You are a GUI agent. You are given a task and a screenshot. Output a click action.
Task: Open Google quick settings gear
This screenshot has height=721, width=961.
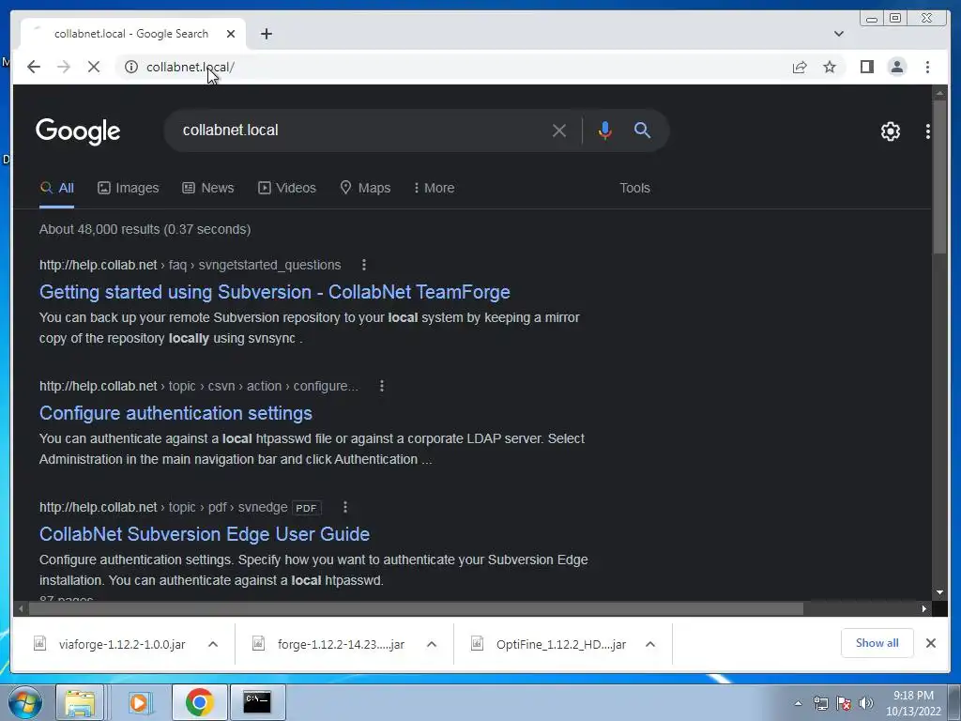click(890, 131)
